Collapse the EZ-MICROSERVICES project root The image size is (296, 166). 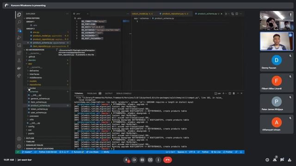point(35,50)
